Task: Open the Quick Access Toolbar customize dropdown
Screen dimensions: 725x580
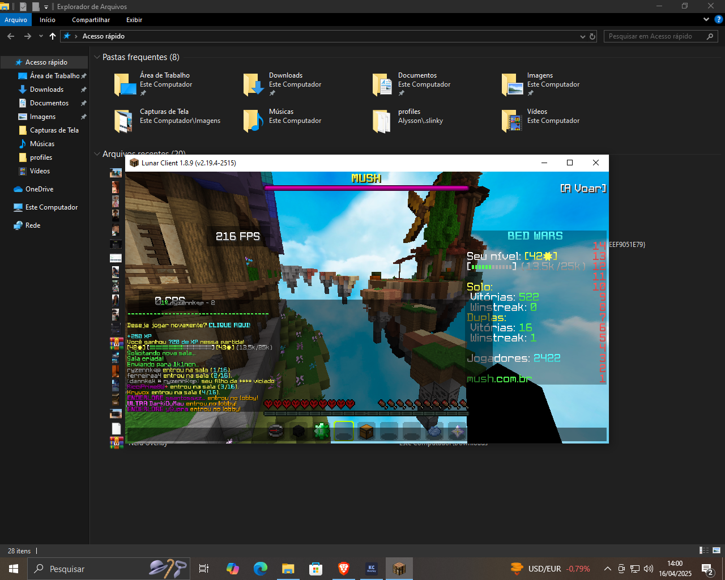Action: pyautogui.click(x=46, y=7)
